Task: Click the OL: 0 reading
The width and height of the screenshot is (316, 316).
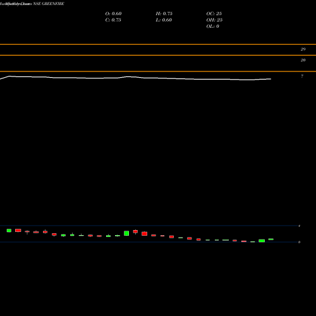Action: click(213, 27)
